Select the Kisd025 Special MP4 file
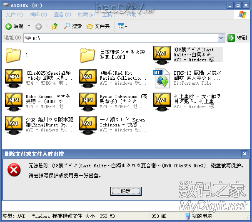The image size is (252, 222). [14, 78]
